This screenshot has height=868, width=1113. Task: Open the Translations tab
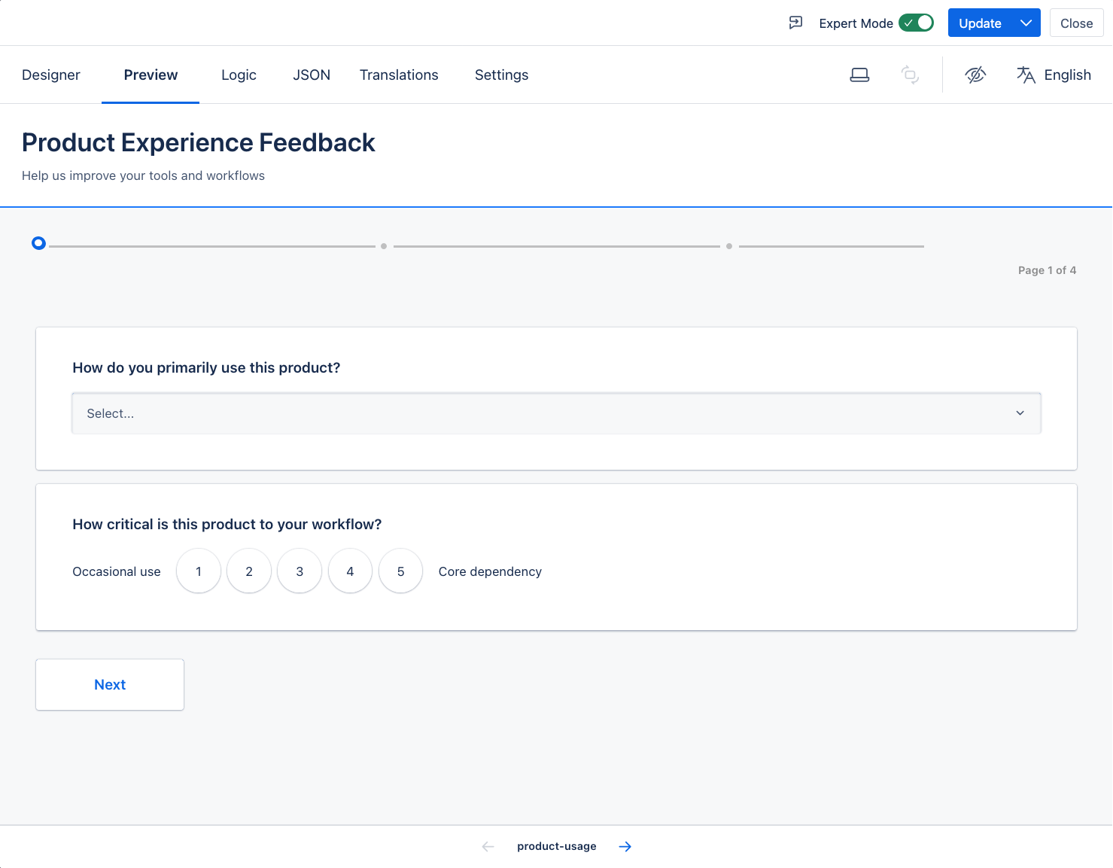[399, 75]
